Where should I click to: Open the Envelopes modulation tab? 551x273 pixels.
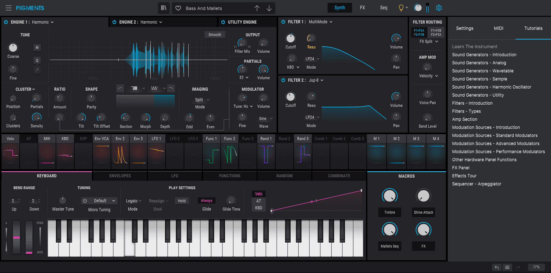[120, 176]
